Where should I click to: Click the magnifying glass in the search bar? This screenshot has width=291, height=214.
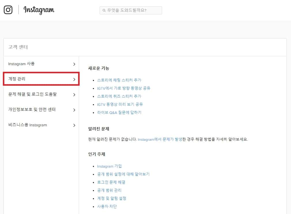click(x=104, y=10)
